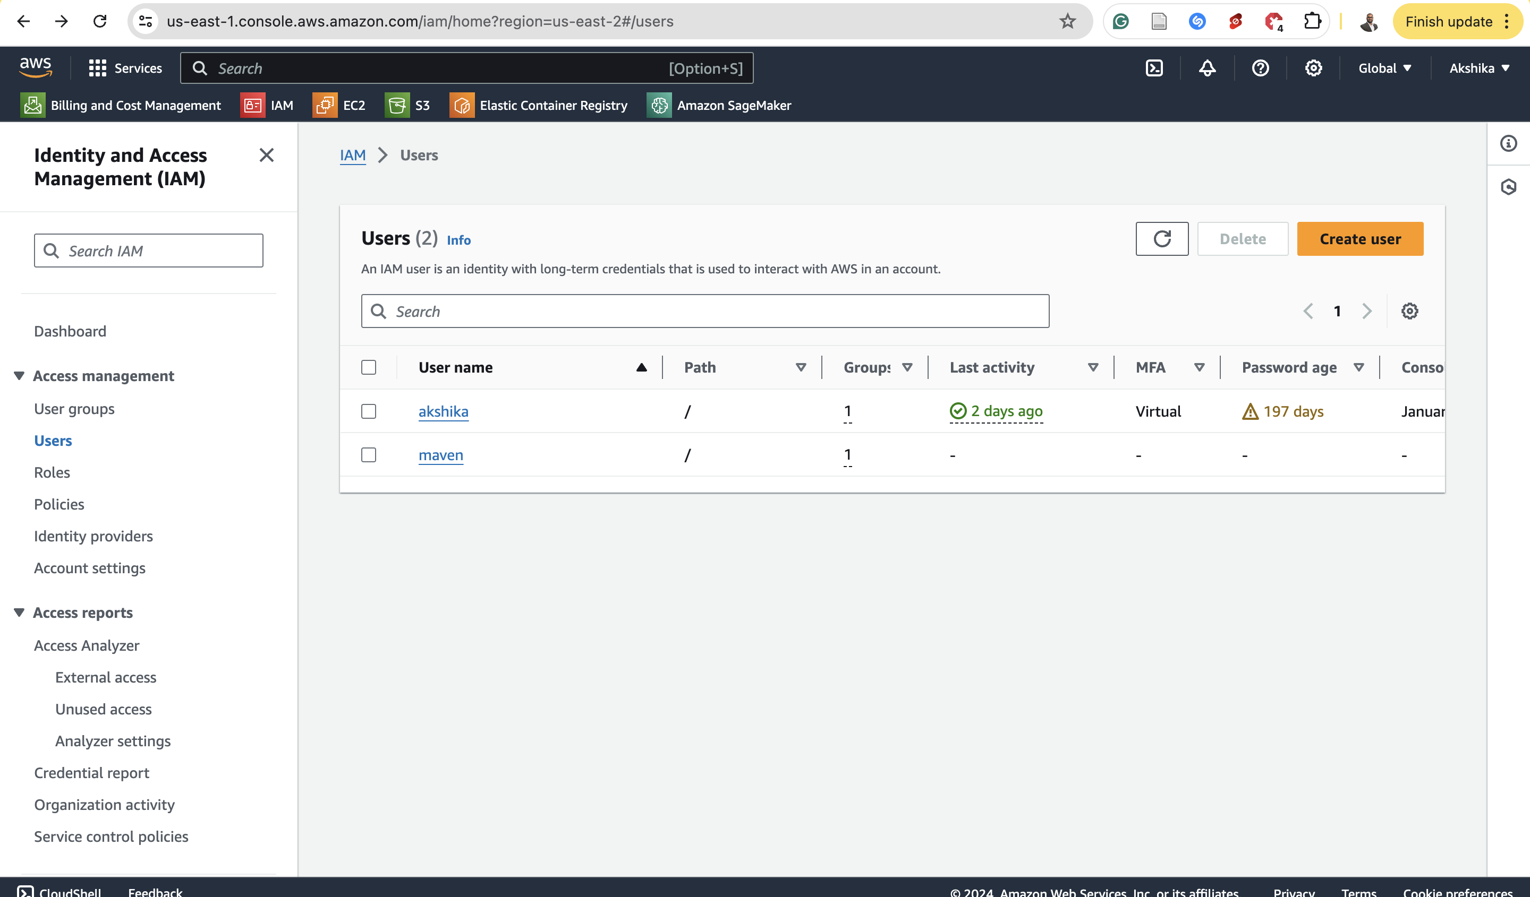1530x897 pixels.
Task: Open the info panel icon on the right edge
Action: pos(1508,144)
